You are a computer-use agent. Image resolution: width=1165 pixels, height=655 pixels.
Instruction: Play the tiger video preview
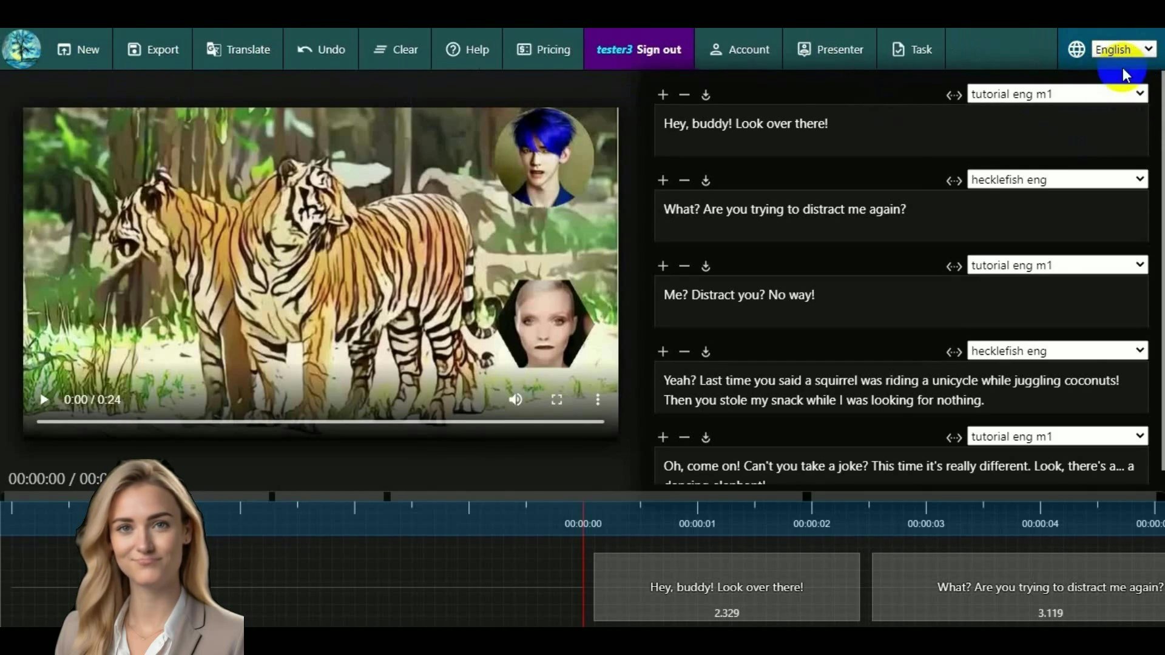(44, 399)
